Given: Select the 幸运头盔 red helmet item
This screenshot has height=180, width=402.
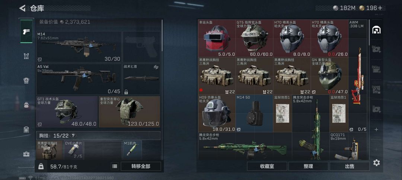Looking at the screenshot, I should [x=217, y=38].
